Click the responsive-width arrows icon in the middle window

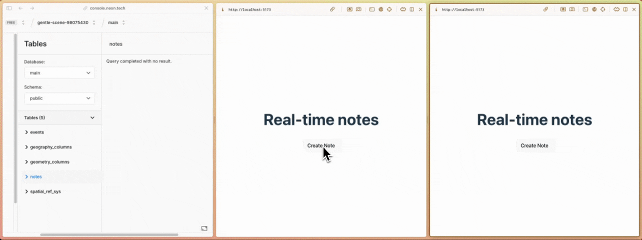pos(403,9)
